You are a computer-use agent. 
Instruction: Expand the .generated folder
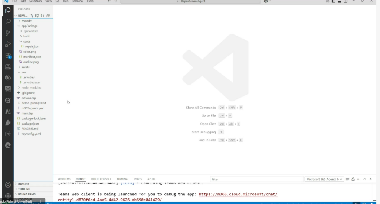pos(30,31)
